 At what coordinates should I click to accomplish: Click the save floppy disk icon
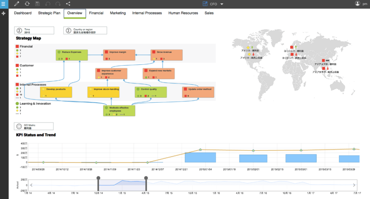[38, 4]
